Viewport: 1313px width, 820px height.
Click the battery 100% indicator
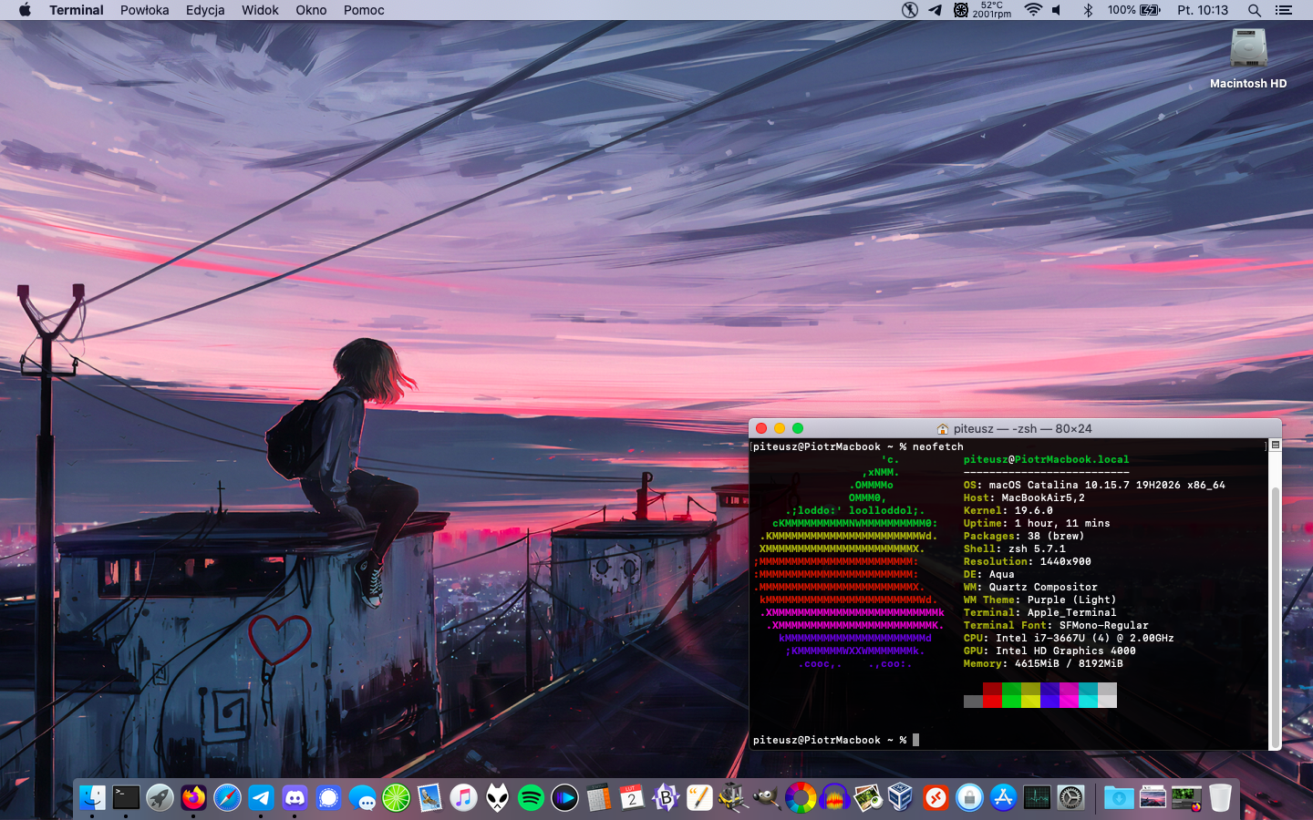click(x=1134, y=10)
